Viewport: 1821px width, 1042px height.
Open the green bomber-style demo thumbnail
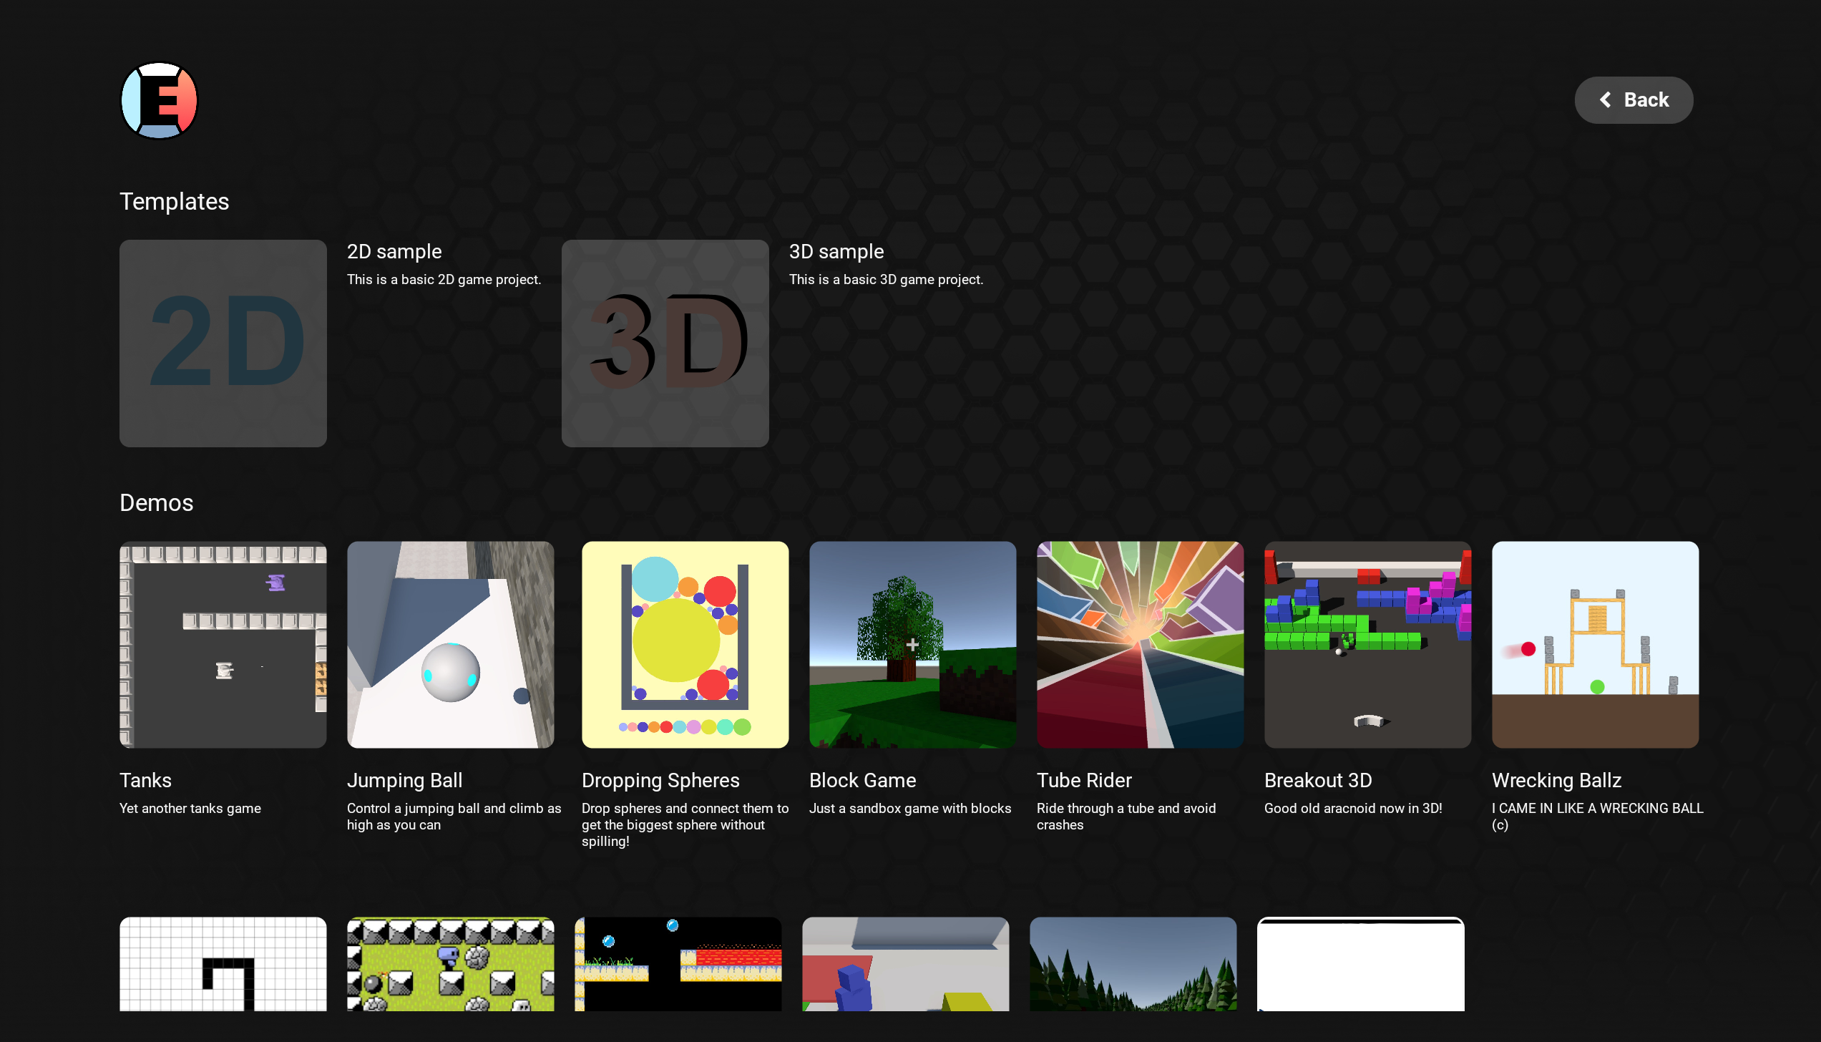click(450, 963)
